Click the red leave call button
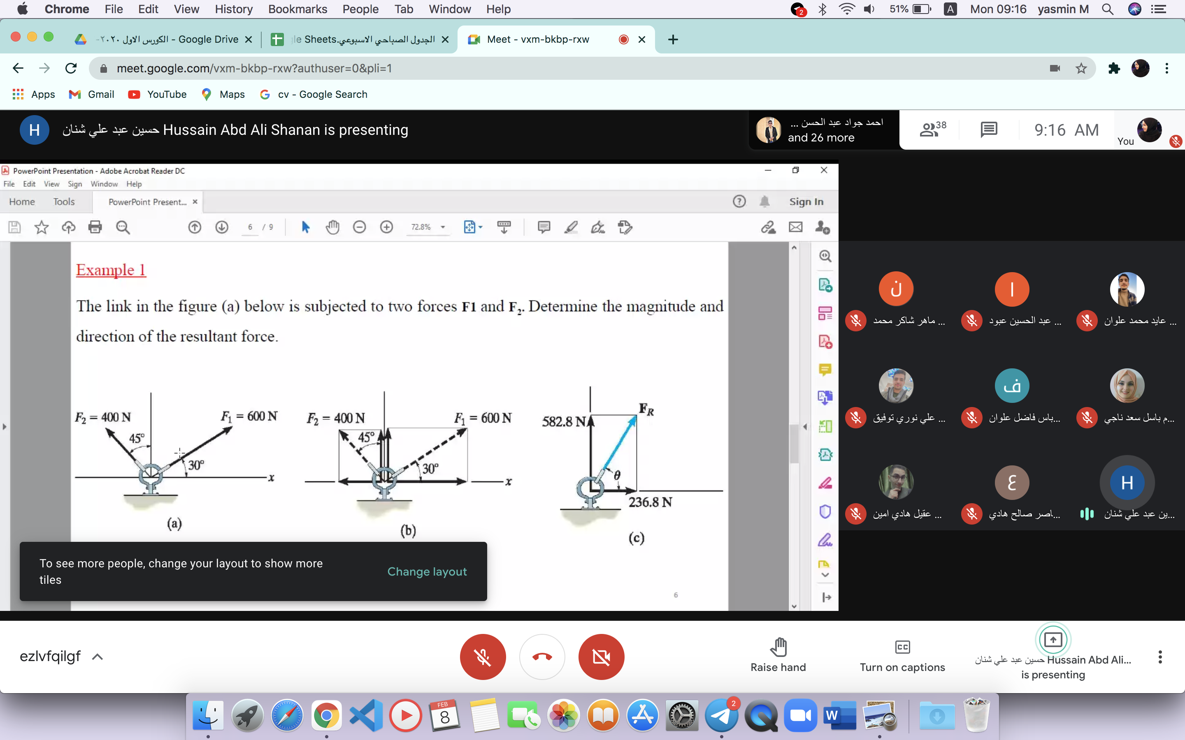The width and height of the screenshot is (1185, 740). (541, 657)
